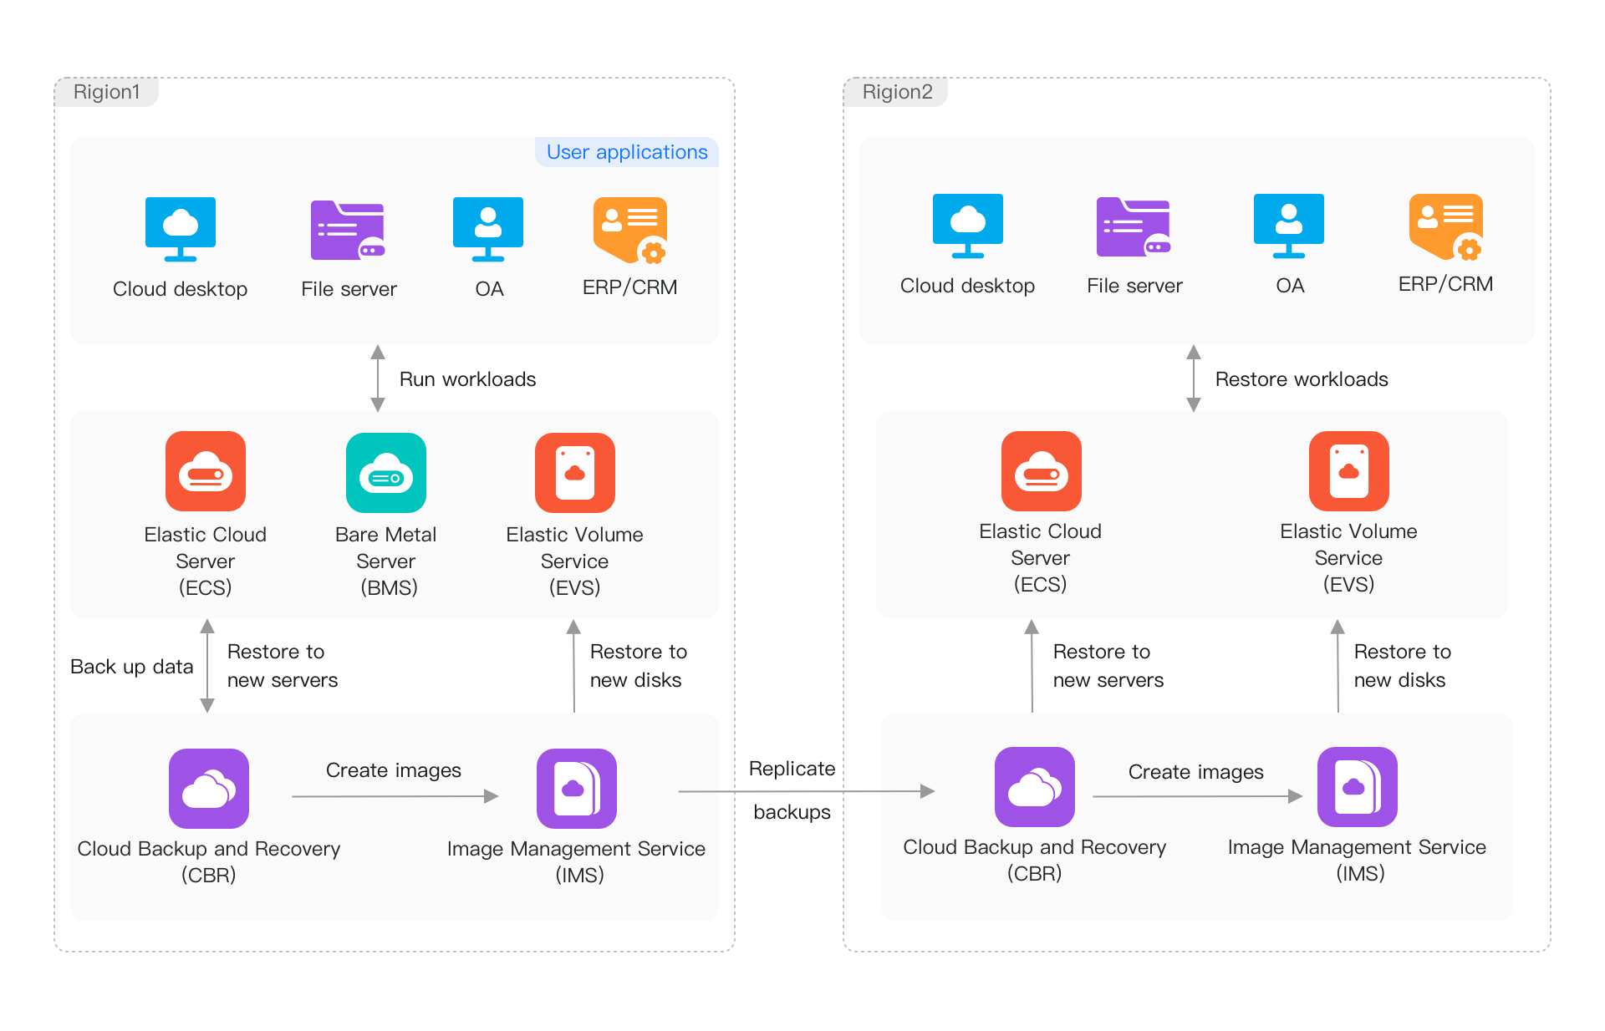Image resolution: width=1605 pixels, height=1031 pixels.
Task: Click the Rigion2 label tab
Action: point(897,92)
